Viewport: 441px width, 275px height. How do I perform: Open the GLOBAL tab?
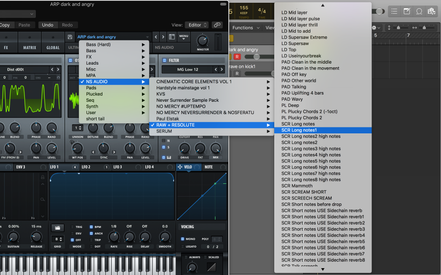[x=53, y=43]
